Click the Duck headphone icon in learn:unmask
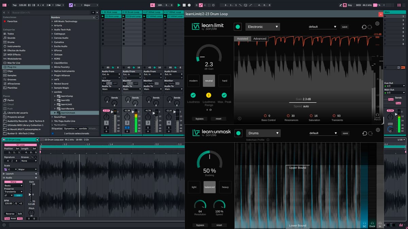 coord(372,223)
